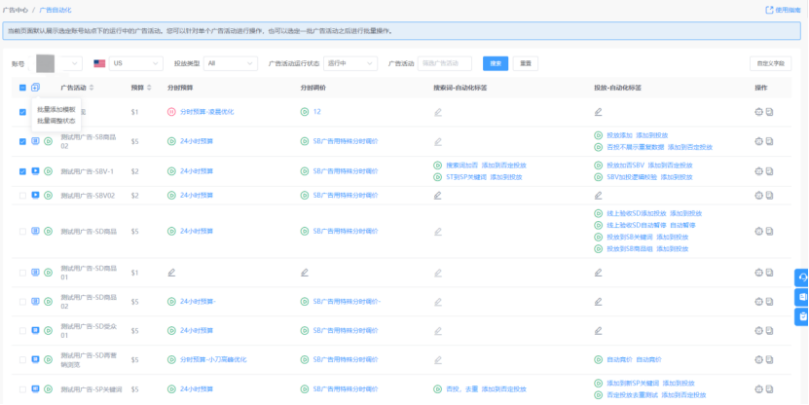Click the running status icon for 测试用广告-SBV-1
The image size is (809, 405).
[48, 171]
